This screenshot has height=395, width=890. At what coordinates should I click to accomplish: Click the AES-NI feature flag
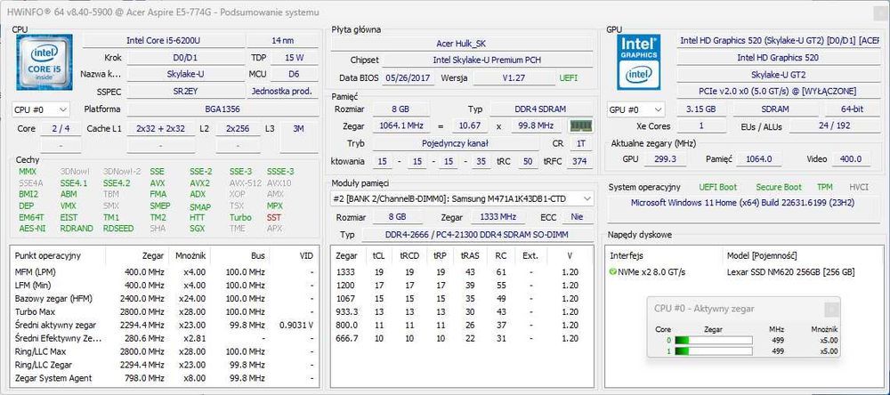click(x=32, y=229)
